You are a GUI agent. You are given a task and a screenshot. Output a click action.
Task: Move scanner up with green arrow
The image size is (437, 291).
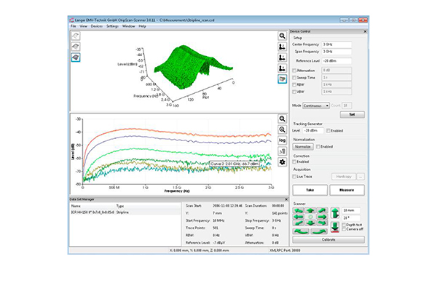click(310, 211)
